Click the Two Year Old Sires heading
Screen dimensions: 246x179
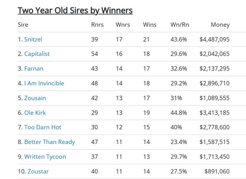(x=75, y=11)
